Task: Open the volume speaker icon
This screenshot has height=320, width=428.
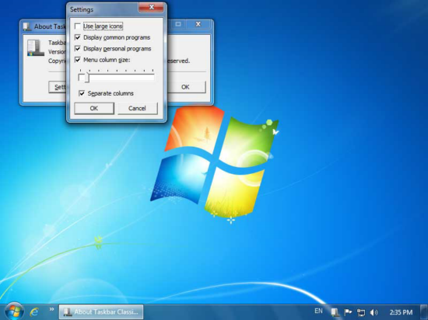Action: [x=374, y=312]
